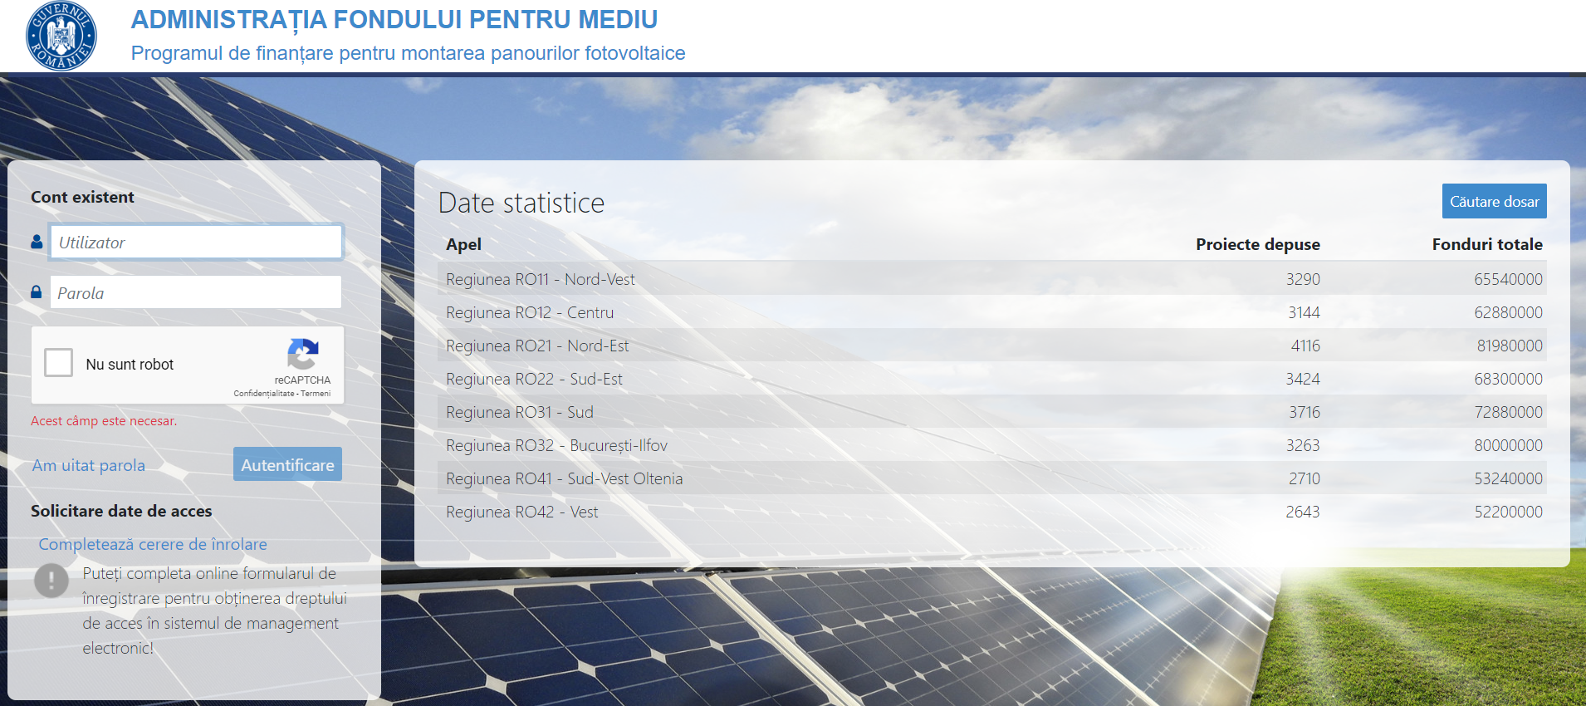
Task: Click funds value 52200000
Action: (x=1508, y=512)
